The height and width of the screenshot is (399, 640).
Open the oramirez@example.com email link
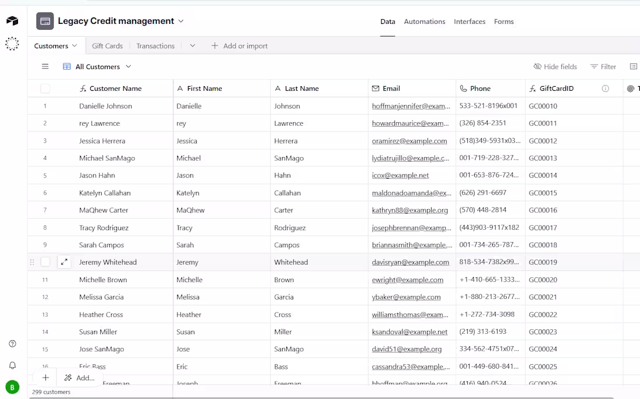click(x=409, y=141)
